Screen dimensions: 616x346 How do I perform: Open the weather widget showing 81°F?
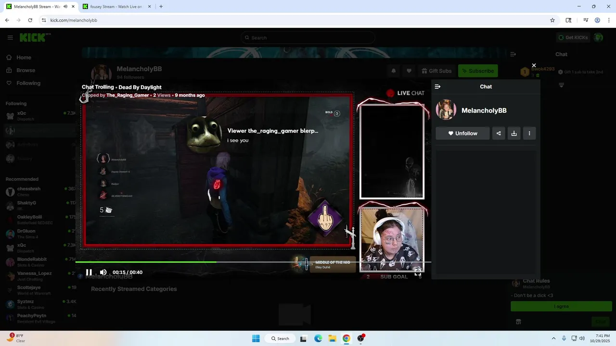click(17, 338)
